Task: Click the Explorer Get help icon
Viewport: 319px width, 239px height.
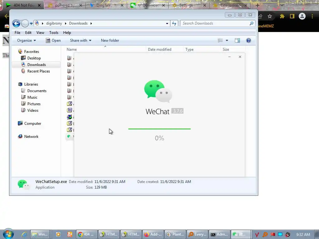Action: (x=248, y=40)
